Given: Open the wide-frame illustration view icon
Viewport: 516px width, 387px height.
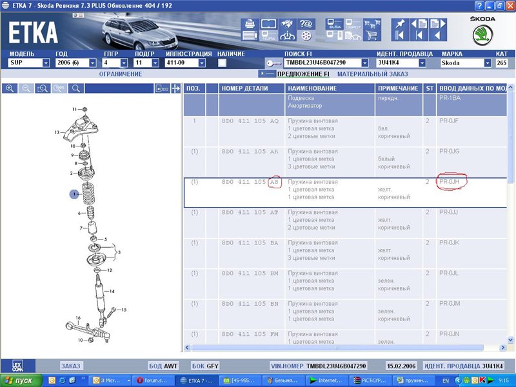Looking at the screenshot, I should pos(268,24).
